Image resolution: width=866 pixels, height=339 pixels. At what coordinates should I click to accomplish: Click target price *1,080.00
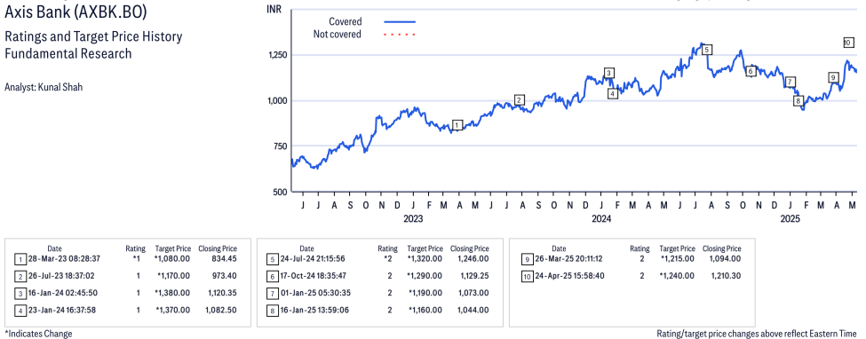click(171, 258)
